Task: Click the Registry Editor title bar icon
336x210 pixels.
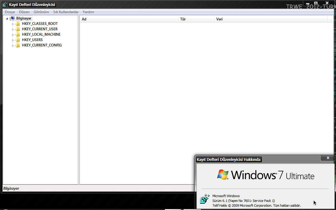Action: (x=5, y=4)
